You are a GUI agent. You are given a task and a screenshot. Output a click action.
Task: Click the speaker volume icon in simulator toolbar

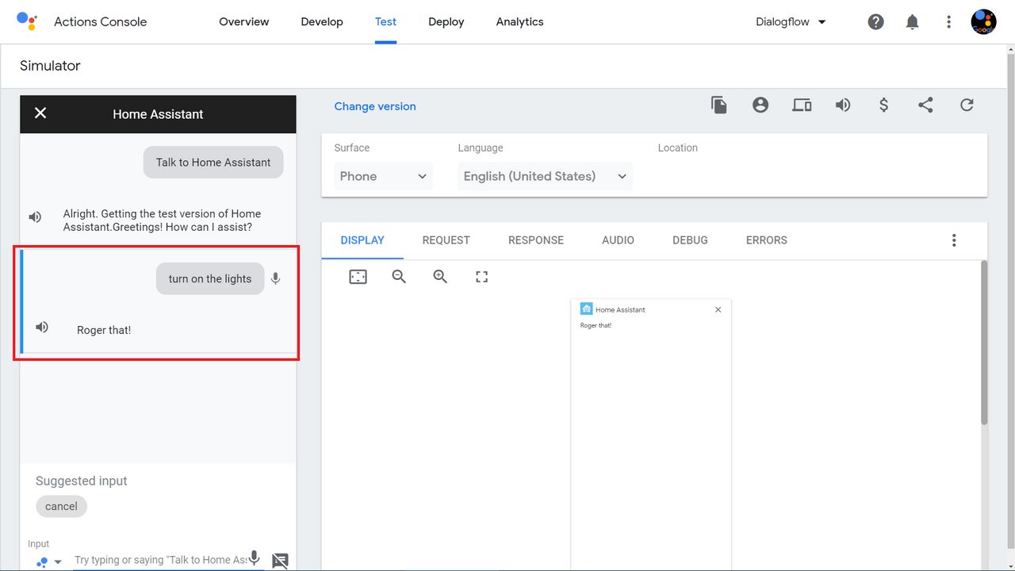pos(843,105)
